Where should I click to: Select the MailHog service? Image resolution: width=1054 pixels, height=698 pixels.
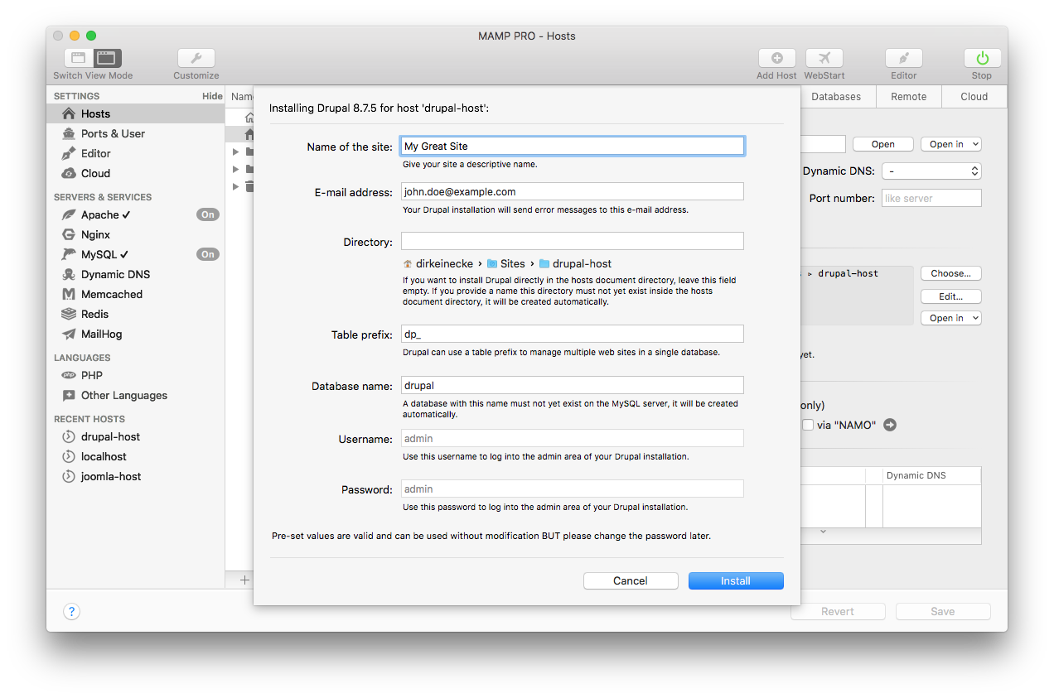pos(104,334)
